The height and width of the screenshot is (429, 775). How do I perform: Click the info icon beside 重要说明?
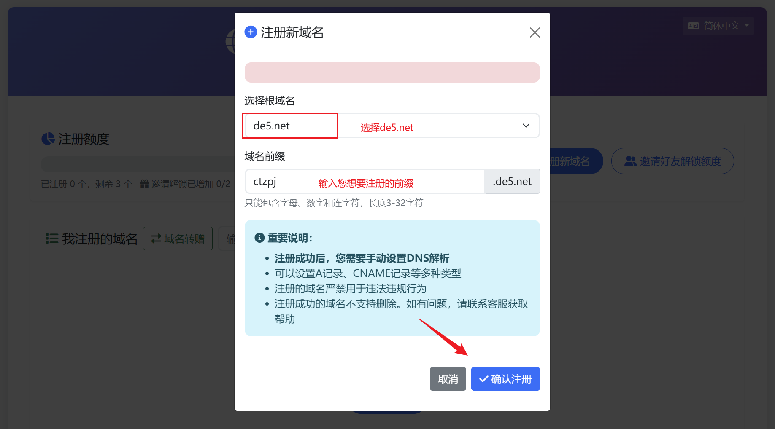259,238
